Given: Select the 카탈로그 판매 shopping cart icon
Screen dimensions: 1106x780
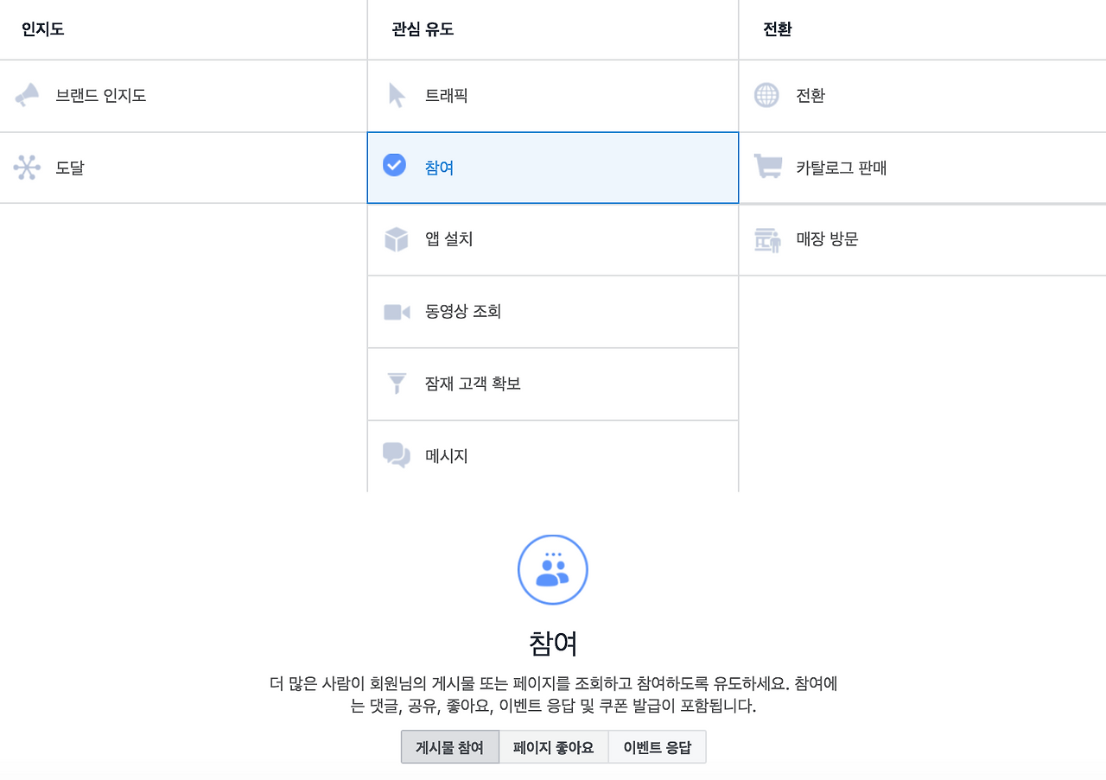Looking at the screenshot, I should coord(766,168).
